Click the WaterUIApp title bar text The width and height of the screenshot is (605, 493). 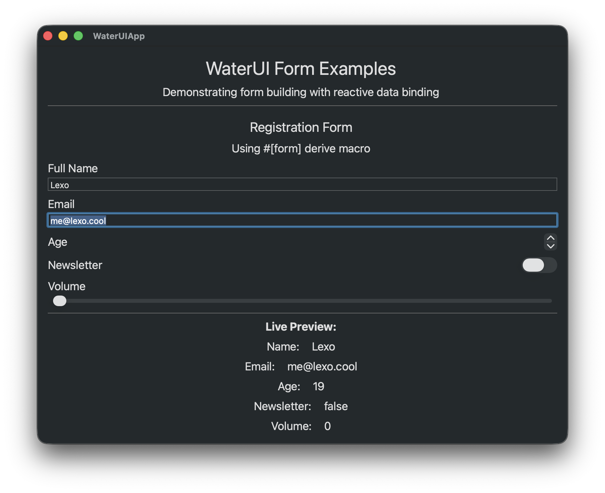click(119, 36)
